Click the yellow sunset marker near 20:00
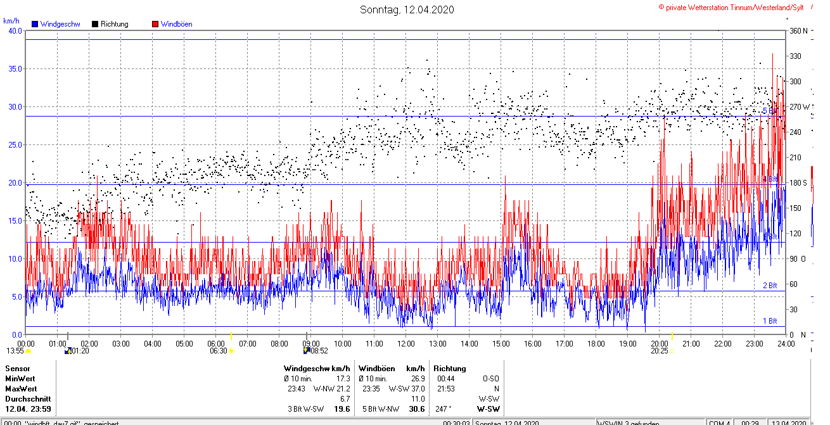Screen dimensions: 830x425 coord(672,336)
